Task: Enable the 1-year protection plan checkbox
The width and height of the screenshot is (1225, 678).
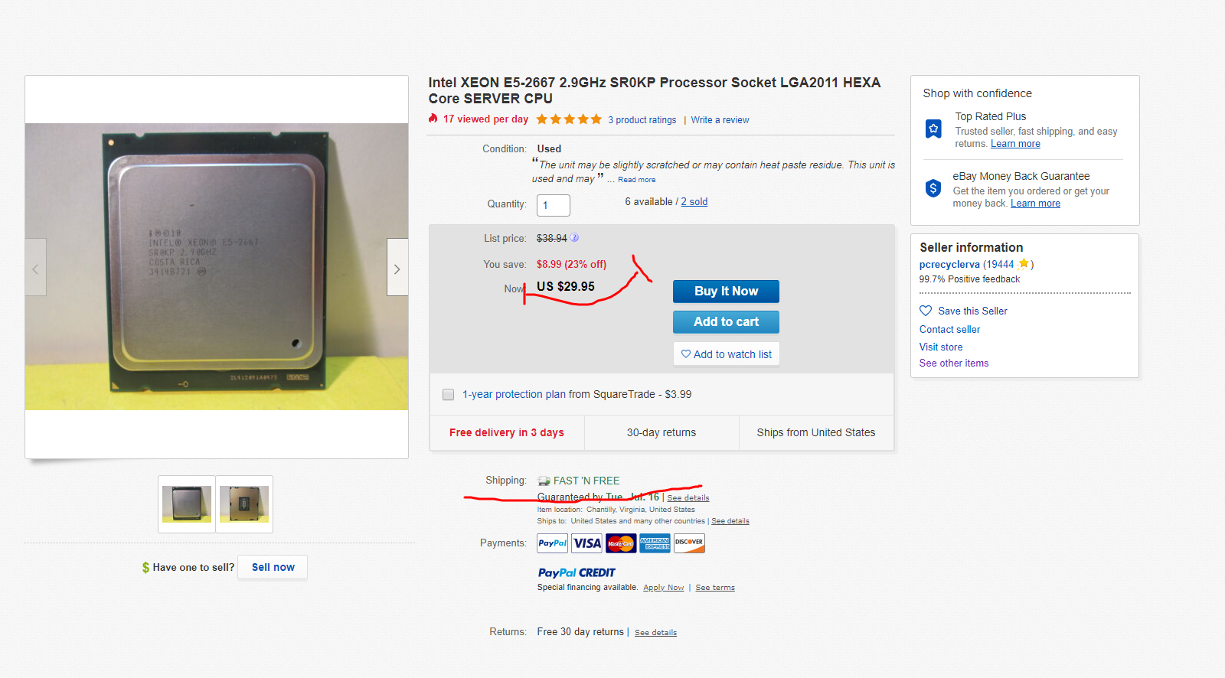Action: pos(449,395)
